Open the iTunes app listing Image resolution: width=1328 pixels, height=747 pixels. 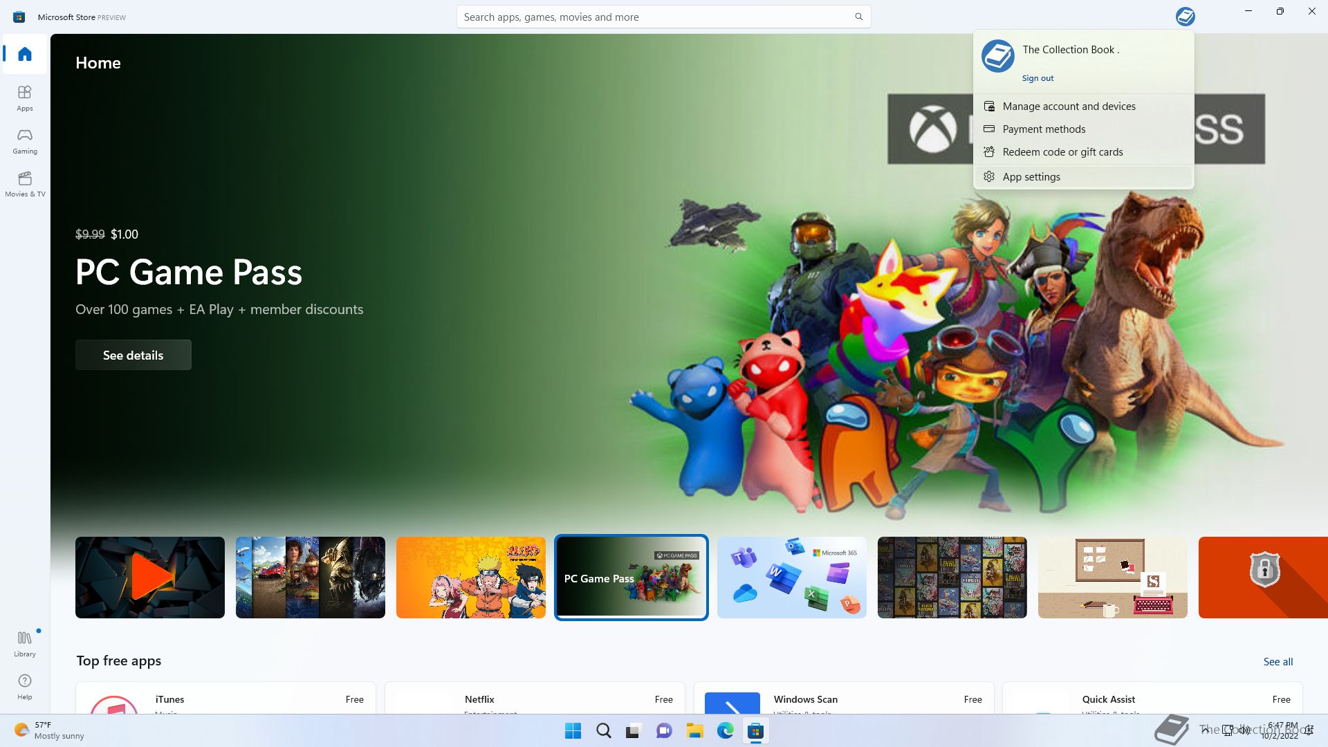(x=225, y=698)
